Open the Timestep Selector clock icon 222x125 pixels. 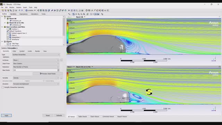86,10
